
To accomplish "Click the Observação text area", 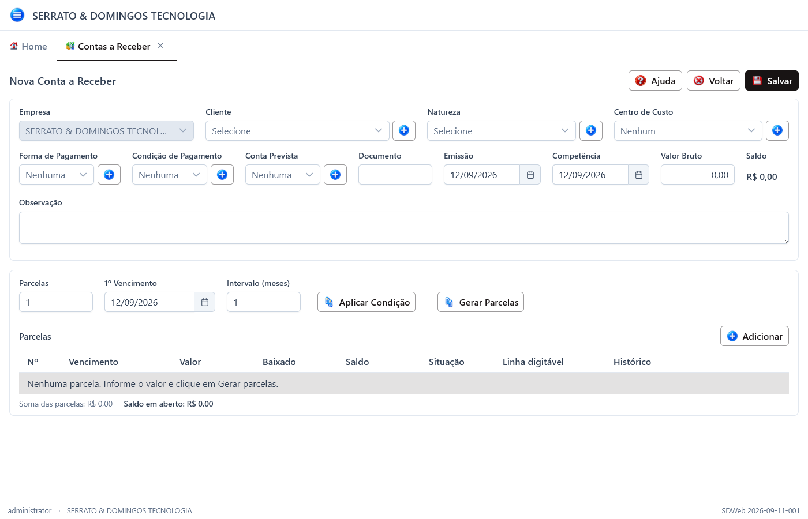I will 404,228.
